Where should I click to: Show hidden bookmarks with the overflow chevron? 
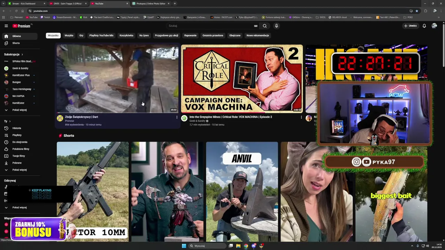[438, 17]
